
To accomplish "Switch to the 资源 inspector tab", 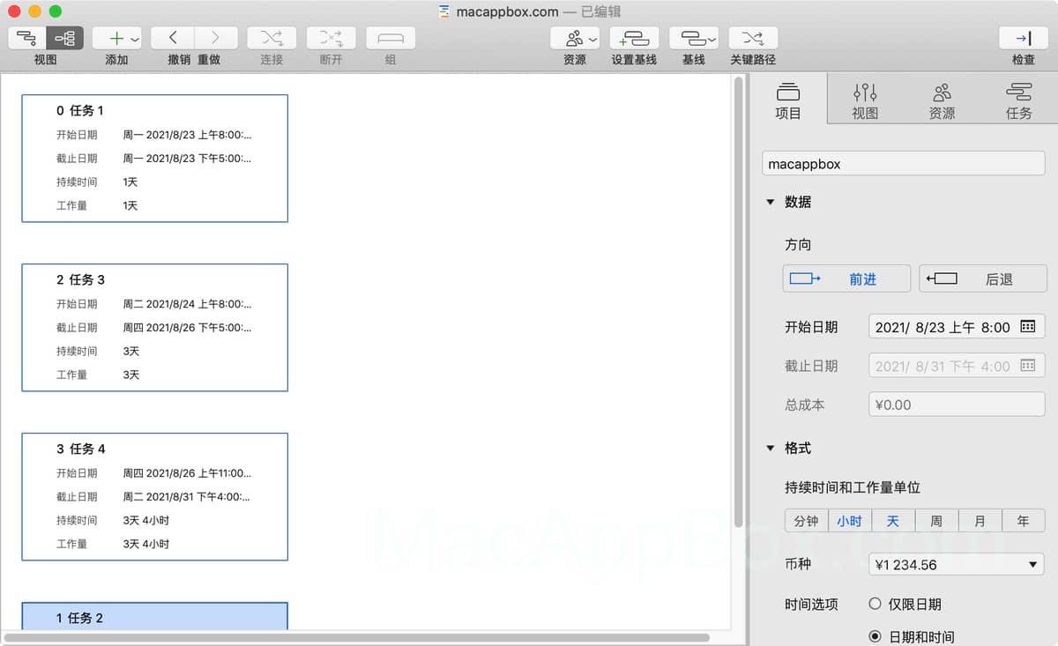I will click(942, 100).
